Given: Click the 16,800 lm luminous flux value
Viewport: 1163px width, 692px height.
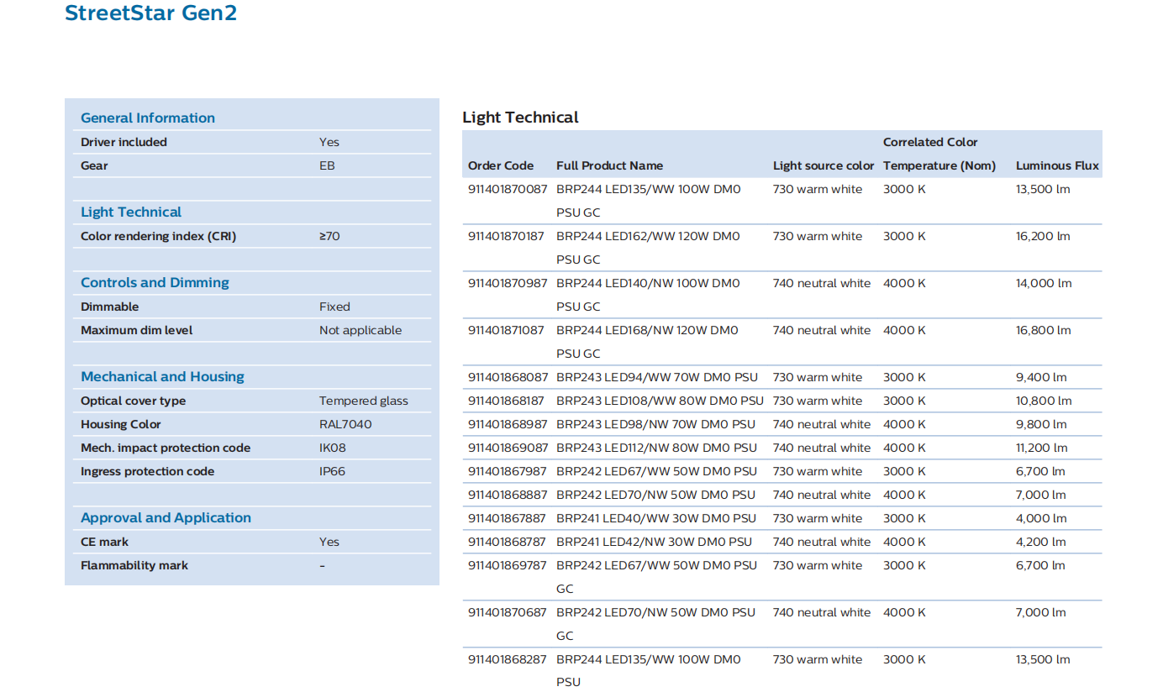Looking at the screenshot, I should (1044, 330).
